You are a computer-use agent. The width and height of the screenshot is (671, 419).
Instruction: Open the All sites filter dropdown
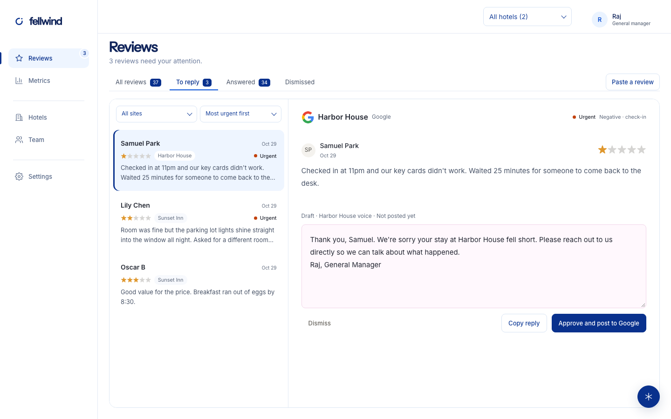[x=157, y=114]
